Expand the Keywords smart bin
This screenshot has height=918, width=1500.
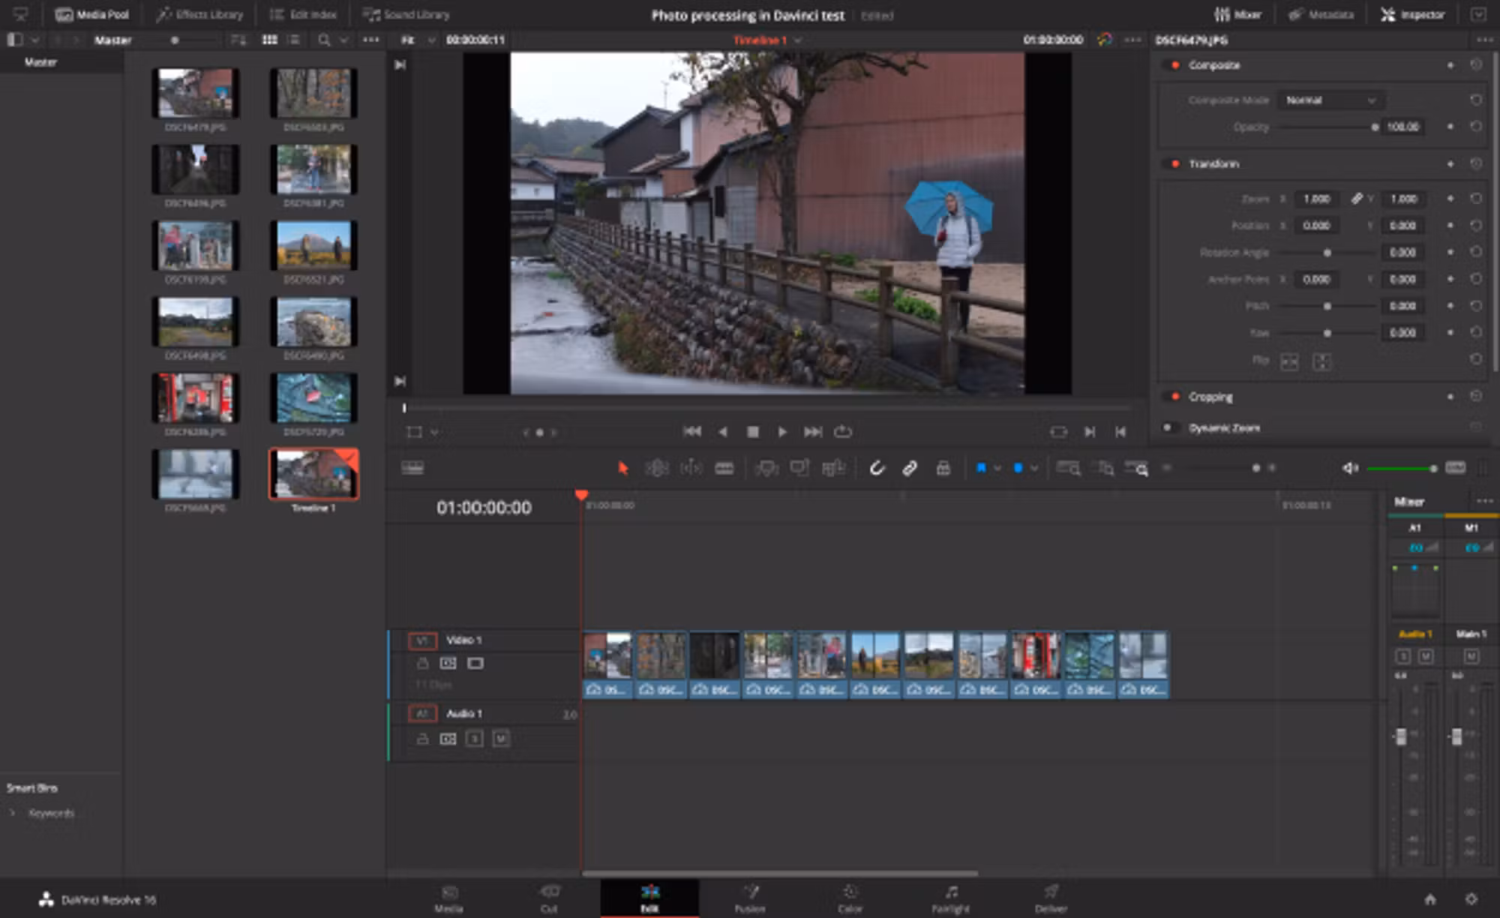pos(12,813)
